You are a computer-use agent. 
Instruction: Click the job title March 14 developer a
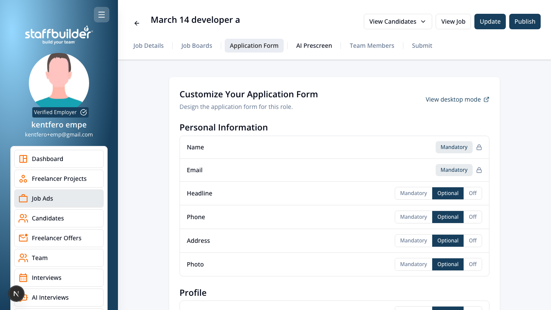click(x=195, y=20)
